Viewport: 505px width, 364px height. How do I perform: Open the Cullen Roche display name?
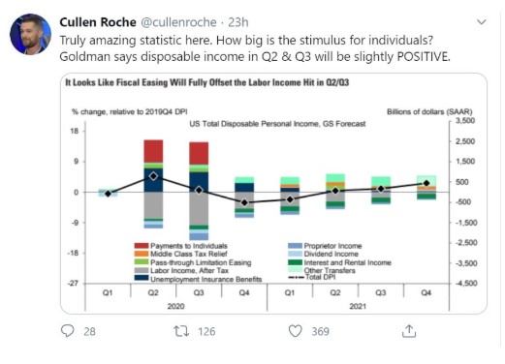[98, 22]
